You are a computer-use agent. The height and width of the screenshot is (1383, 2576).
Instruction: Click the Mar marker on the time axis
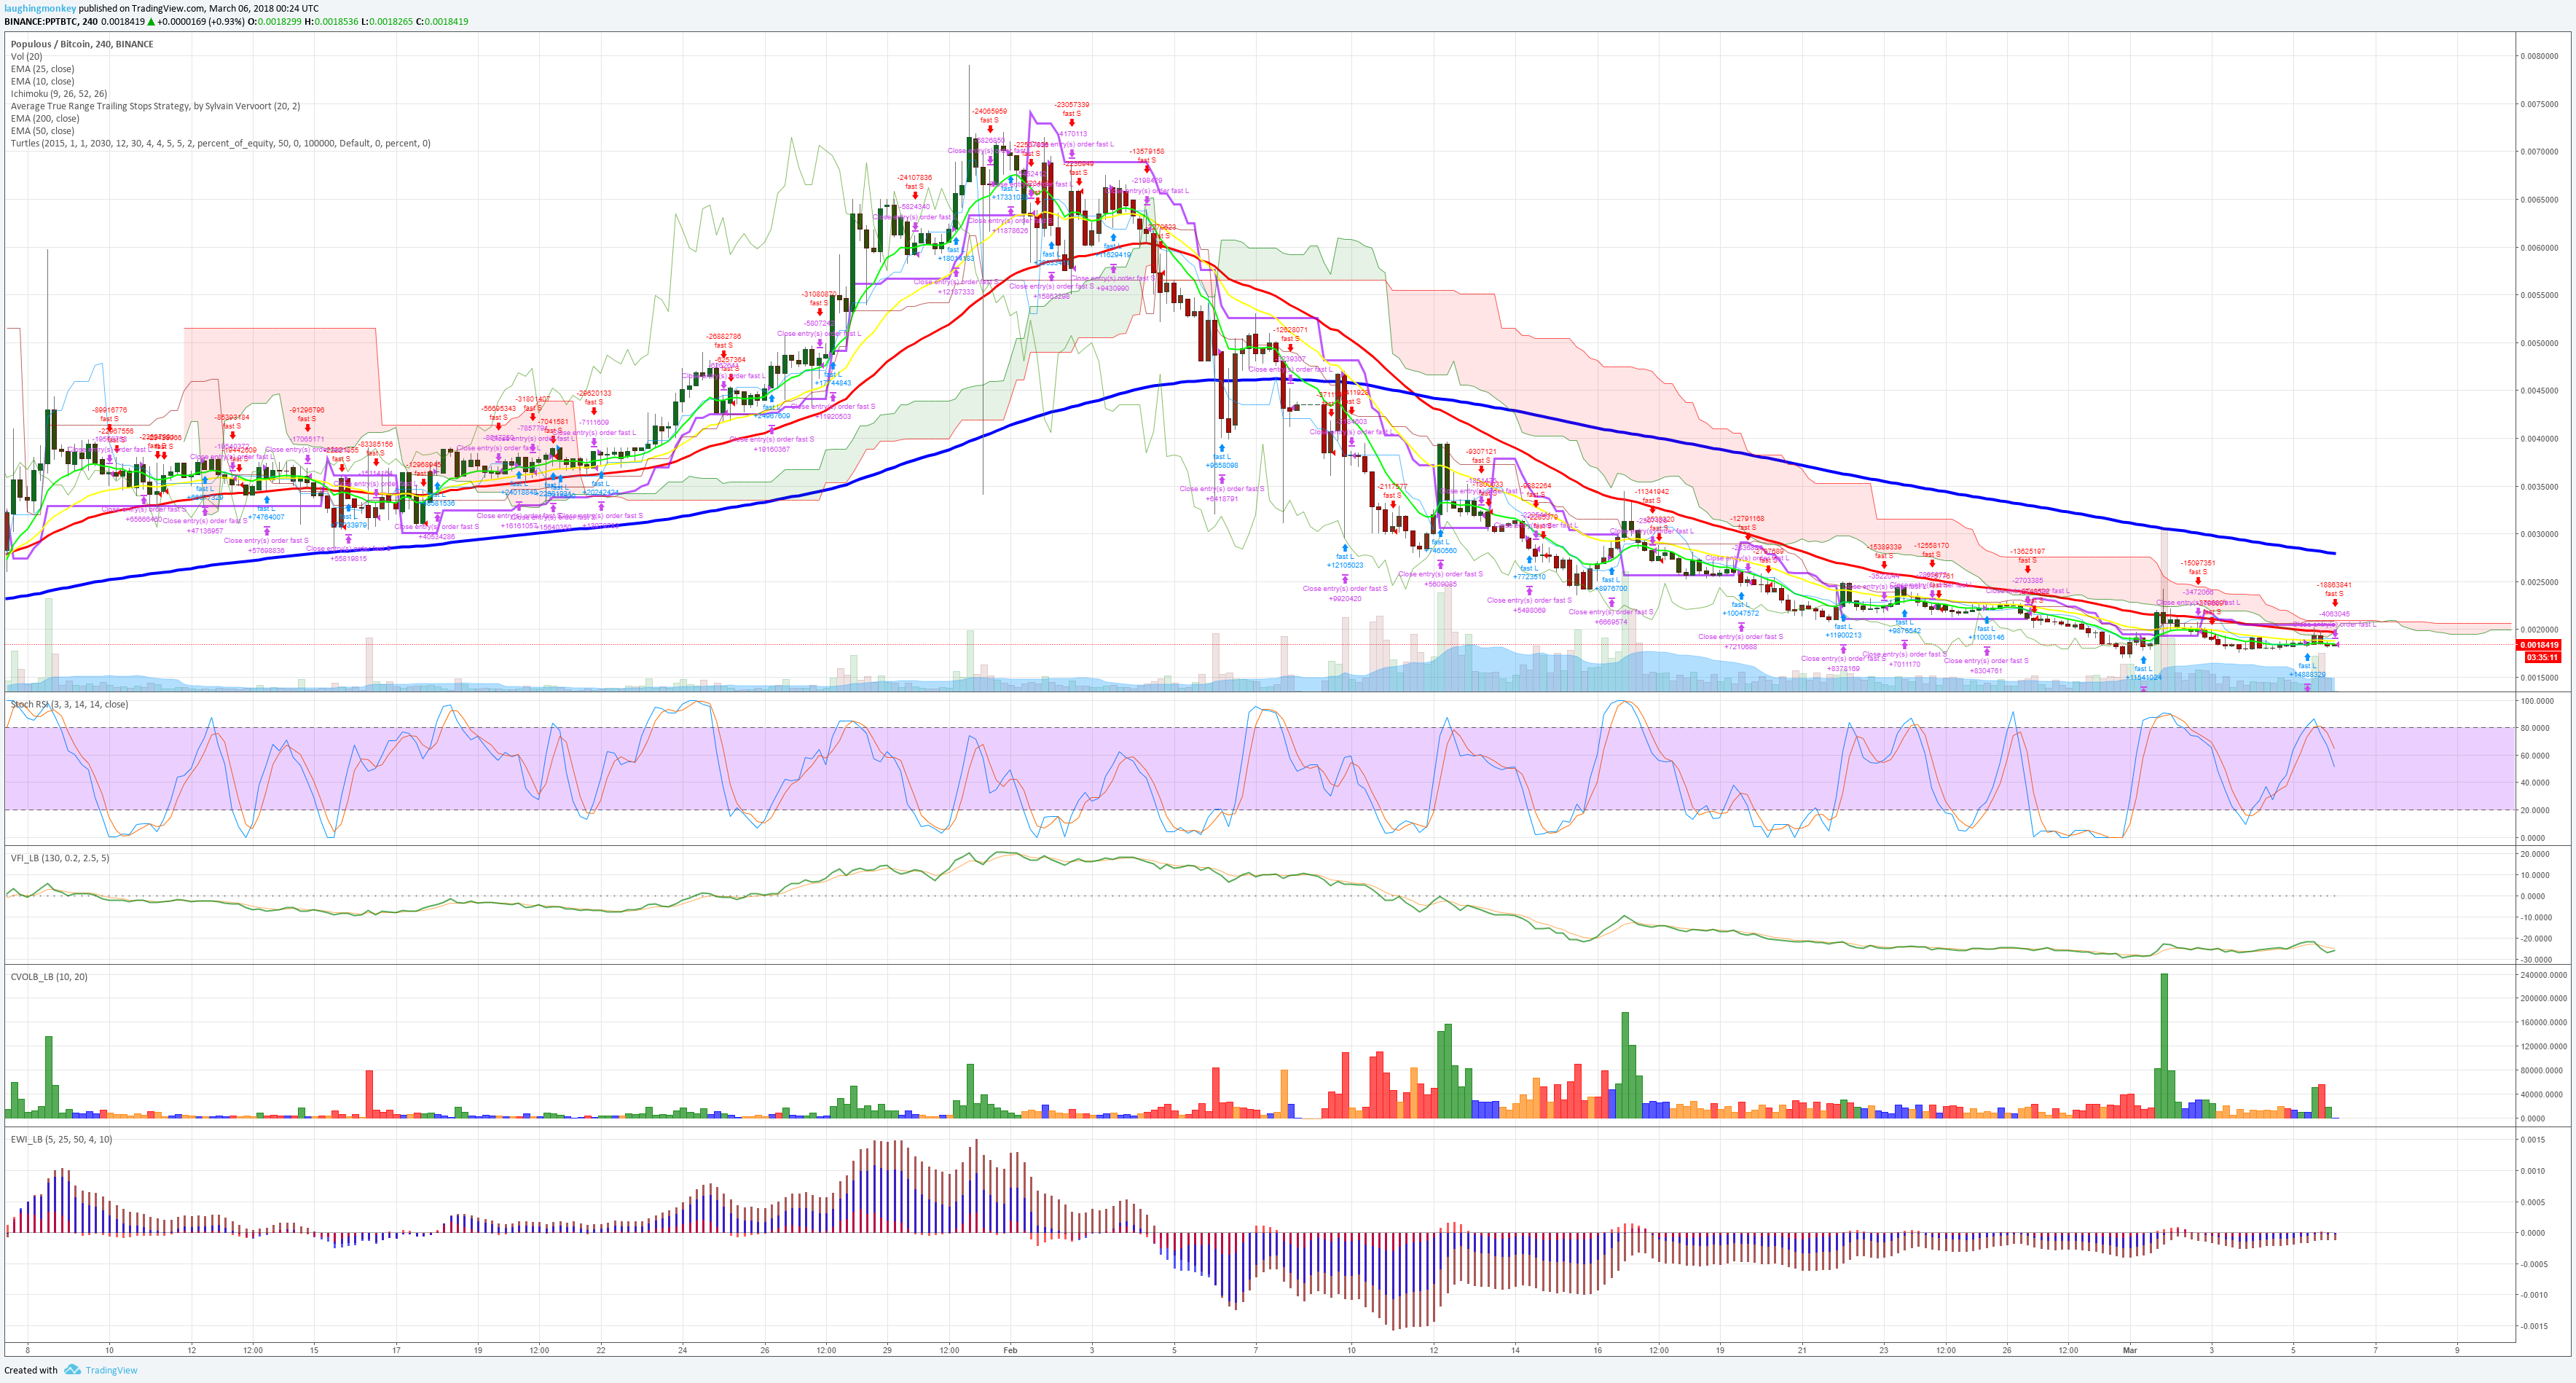click(2129, 1350)
